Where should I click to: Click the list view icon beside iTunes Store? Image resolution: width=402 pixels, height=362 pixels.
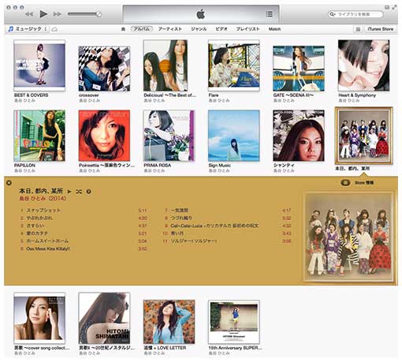click(x=358, y=29)
